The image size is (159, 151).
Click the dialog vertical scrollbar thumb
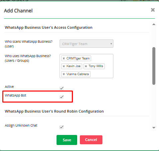154,66
